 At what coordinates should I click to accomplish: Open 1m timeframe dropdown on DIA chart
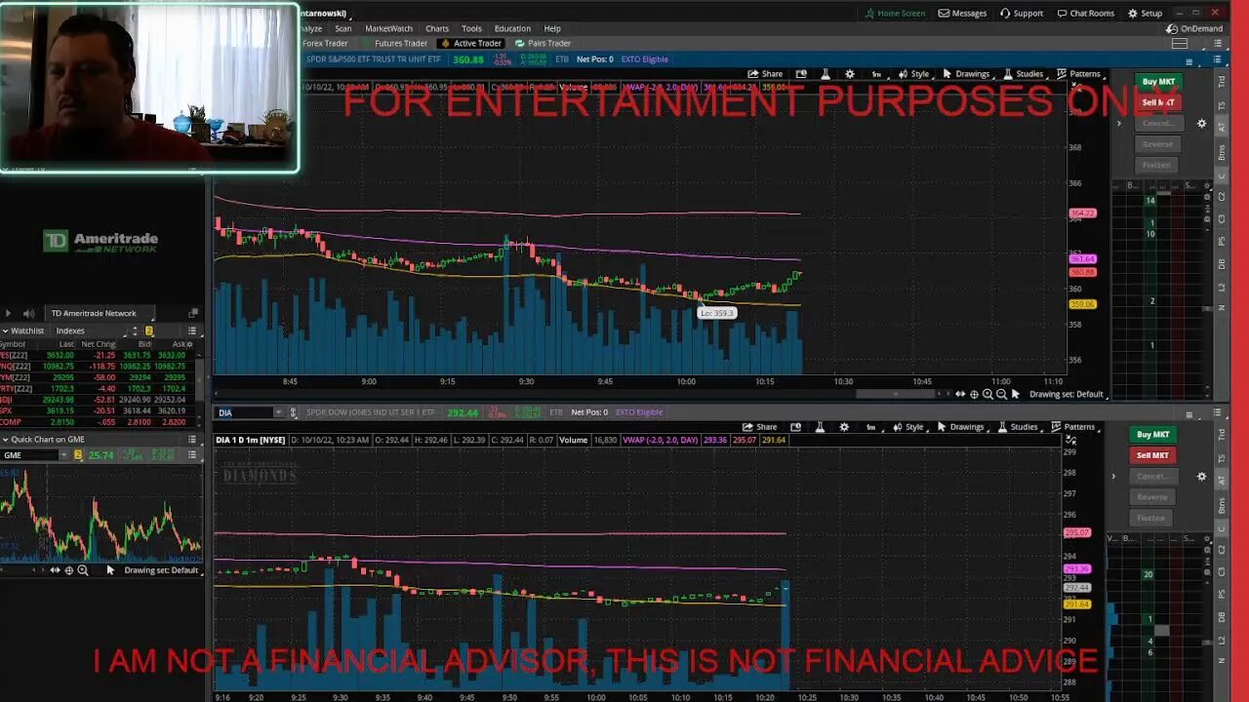click(x=871, y=427)
